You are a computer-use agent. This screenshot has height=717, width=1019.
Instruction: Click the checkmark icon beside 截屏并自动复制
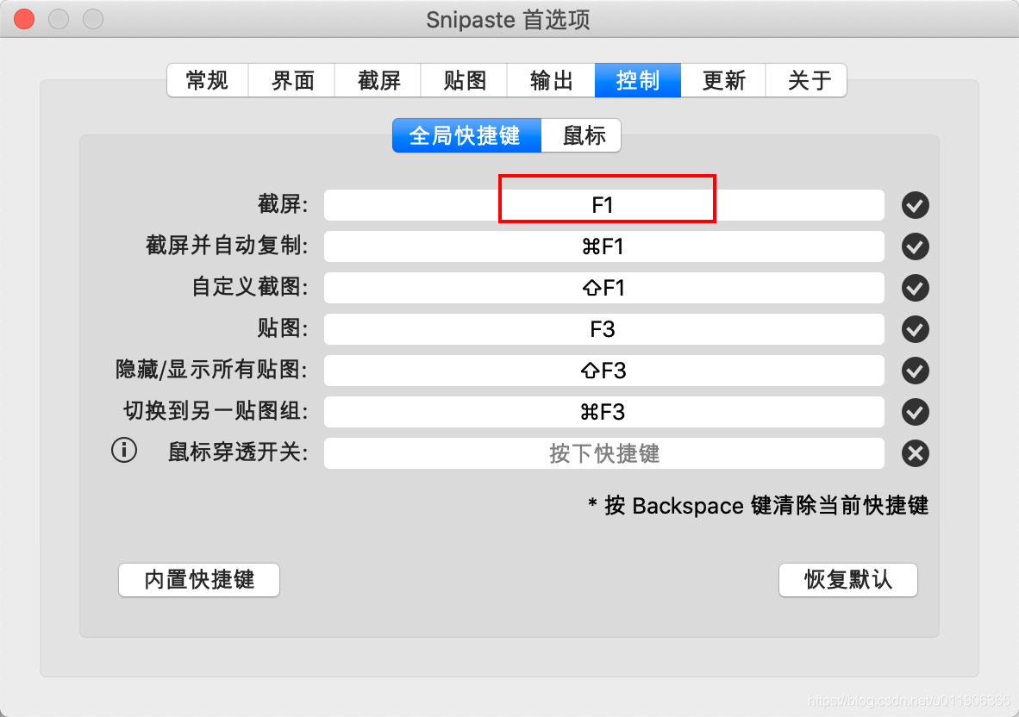click(x=915, y=246)
